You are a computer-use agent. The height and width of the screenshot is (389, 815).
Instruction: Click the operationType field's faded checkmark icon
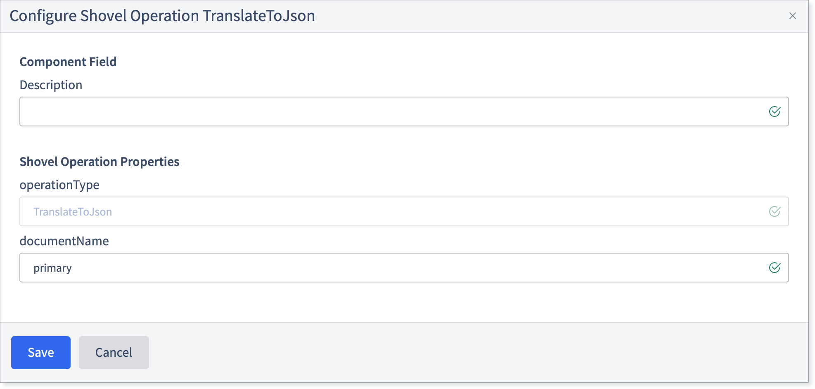[x=775, y=211]
